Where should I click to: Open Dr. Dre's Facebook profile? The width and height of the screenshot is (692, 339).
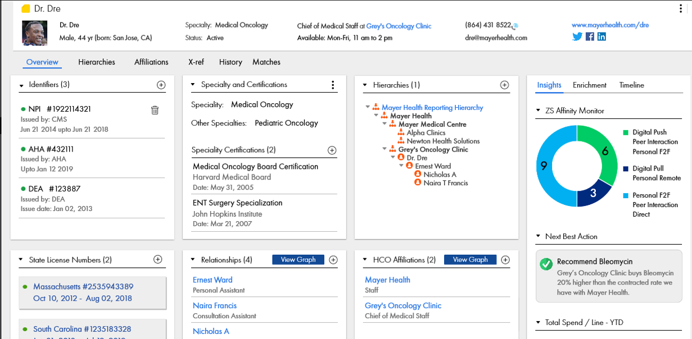(590, 36)
